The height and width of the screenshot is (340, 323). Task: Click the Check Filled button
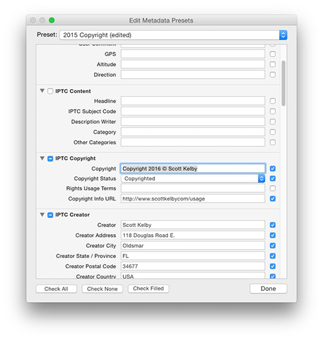coord(149,288)
